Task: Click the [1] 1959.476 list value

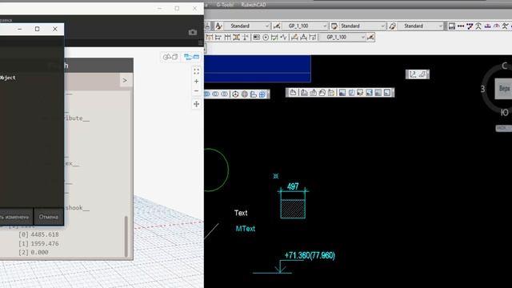Action: pyautogui.click(x=38, y=243)
